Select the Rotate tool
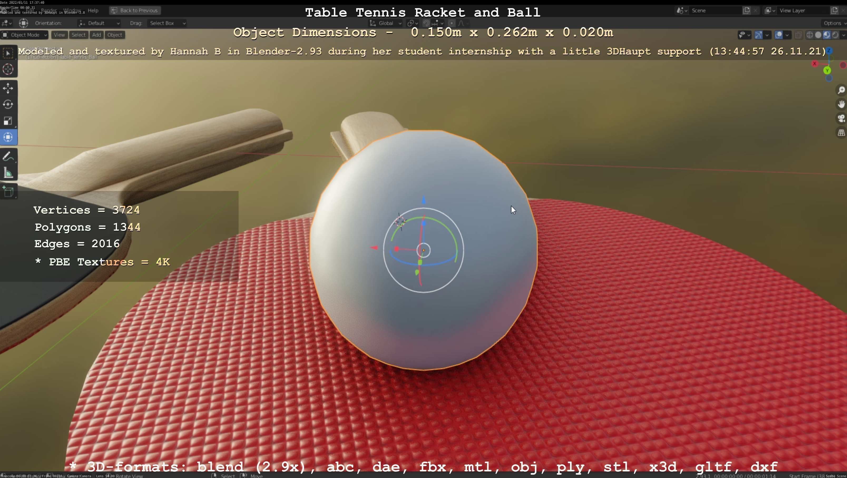Screen dimensions: 847x478 (8, 105)
